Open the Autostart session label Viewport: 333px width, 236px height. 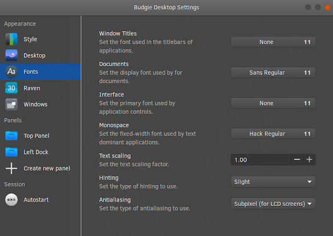[x=36, y=200]
